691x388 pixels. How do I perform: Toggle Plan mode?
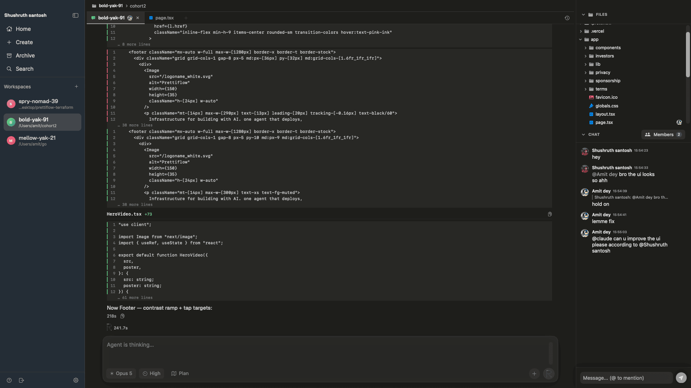point(180,374)
